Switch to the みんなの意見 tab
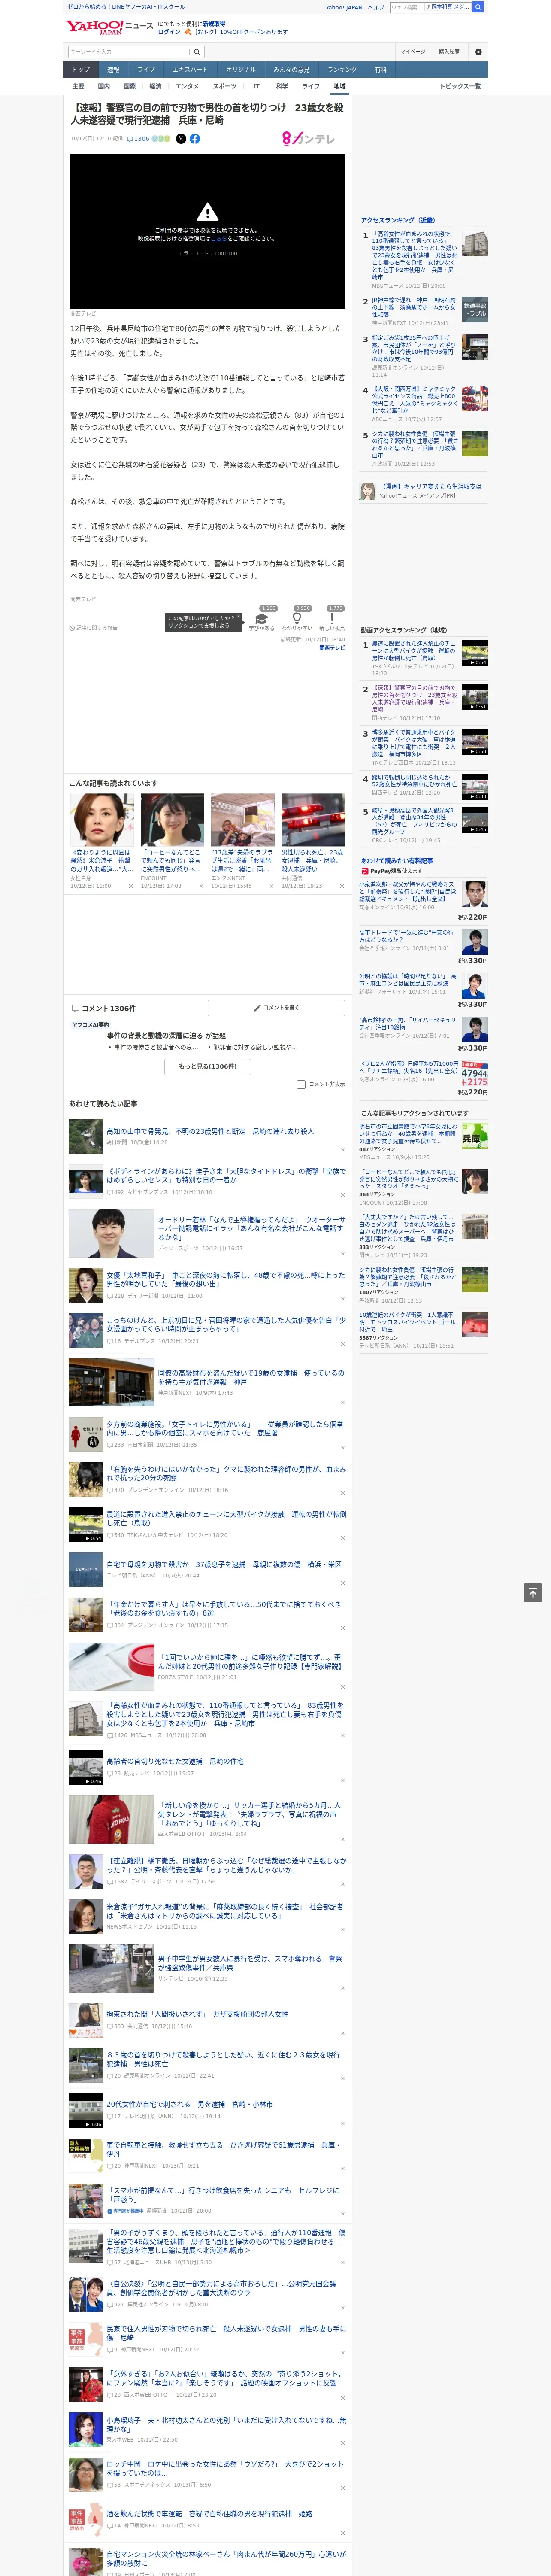 [291, 70]
